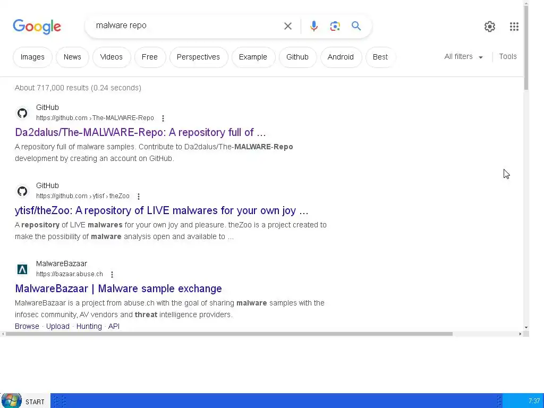The height and width of the screenshot is (408, 544).
Task: Click the vertical scrollbar thumb
Action: tap(526, 47)
